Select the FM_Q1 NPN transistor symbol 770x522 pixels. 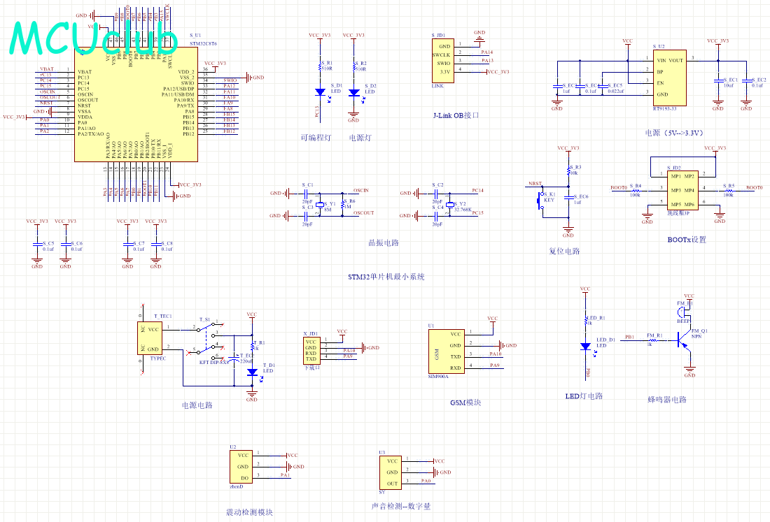click(683, 340)
